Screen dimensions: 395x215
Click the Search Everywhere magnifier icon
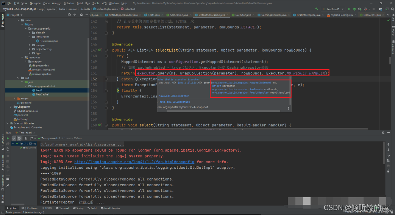point(392,9)
